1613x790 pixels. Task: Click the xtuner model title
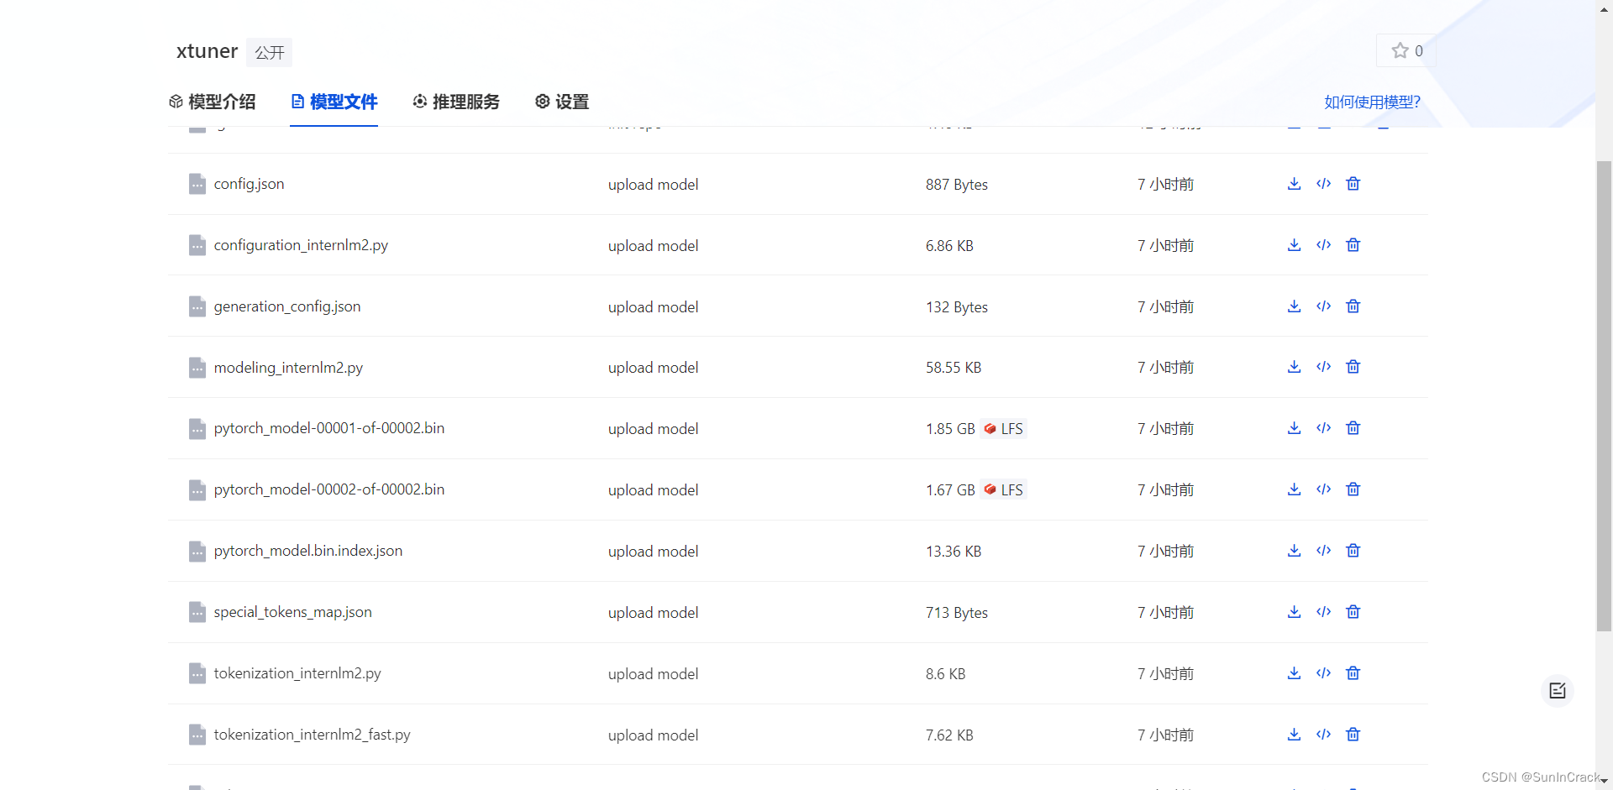pos(207,51)
